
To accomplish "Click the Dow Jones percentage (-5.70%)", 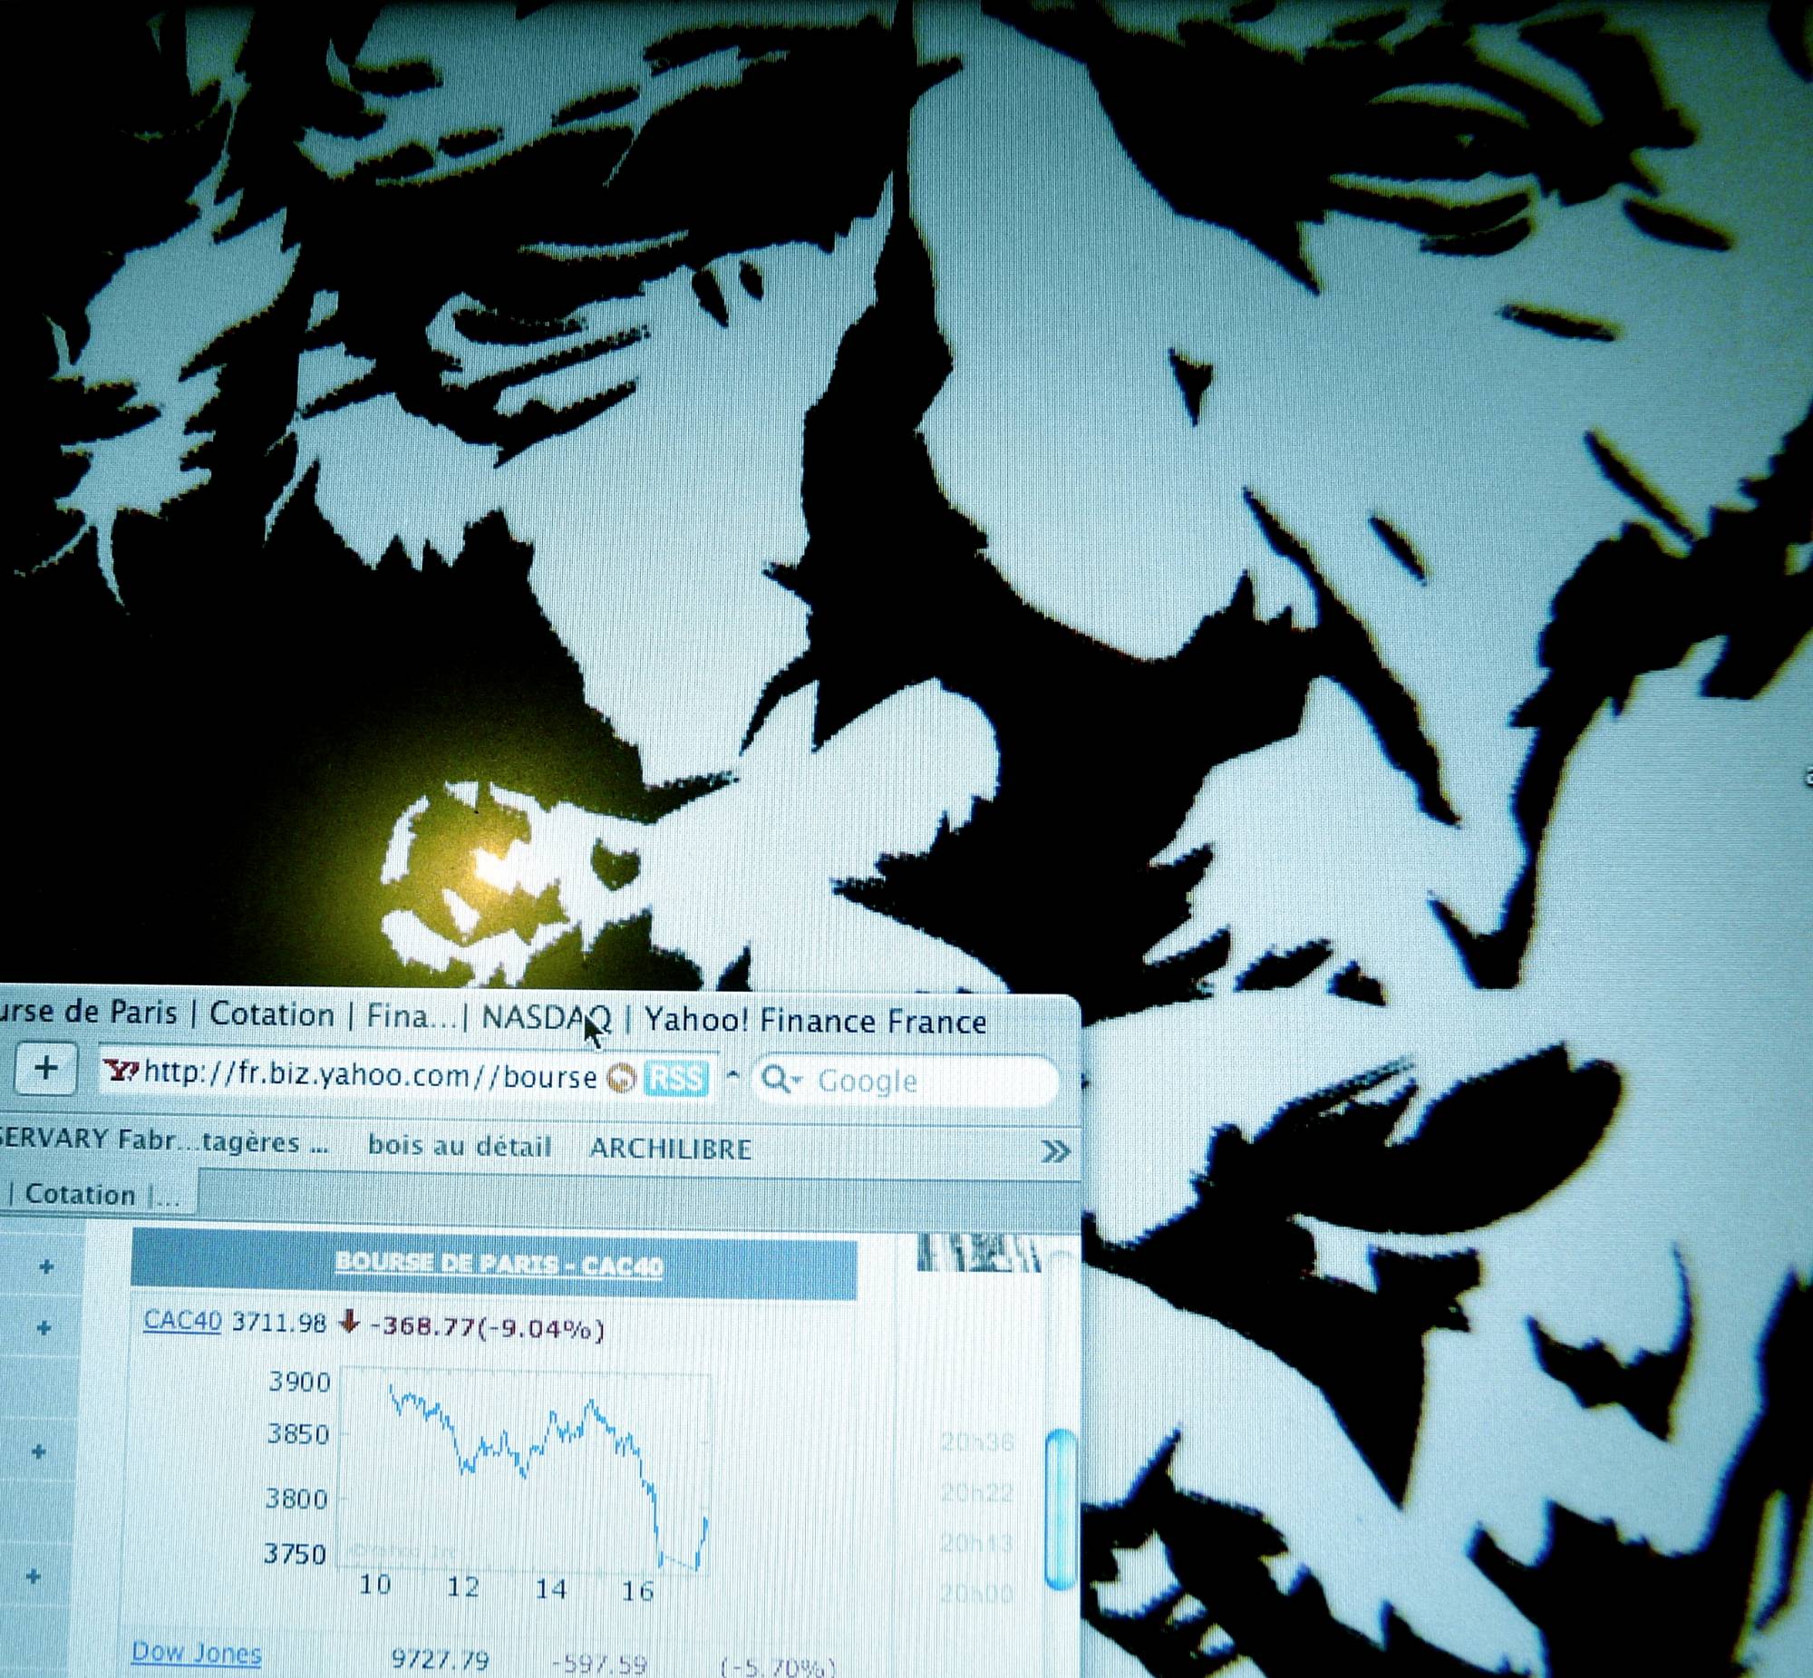I will pos(777,1667).
